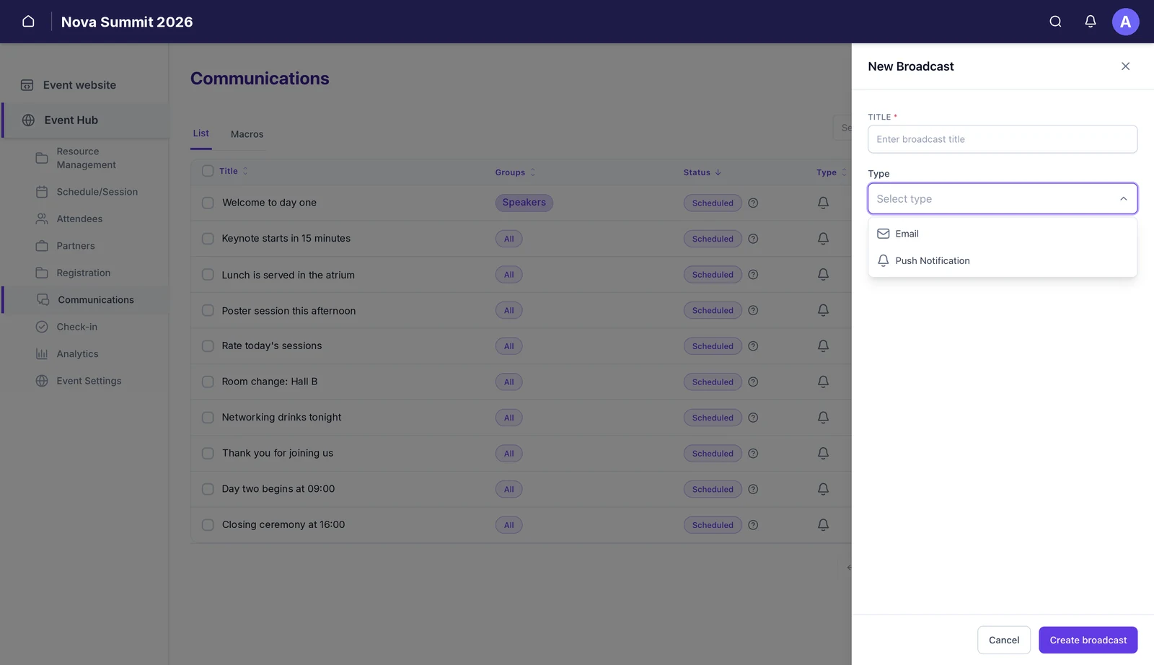
Task: Click the Day two begins at 09:00 title
Action: tap(278, 489)
